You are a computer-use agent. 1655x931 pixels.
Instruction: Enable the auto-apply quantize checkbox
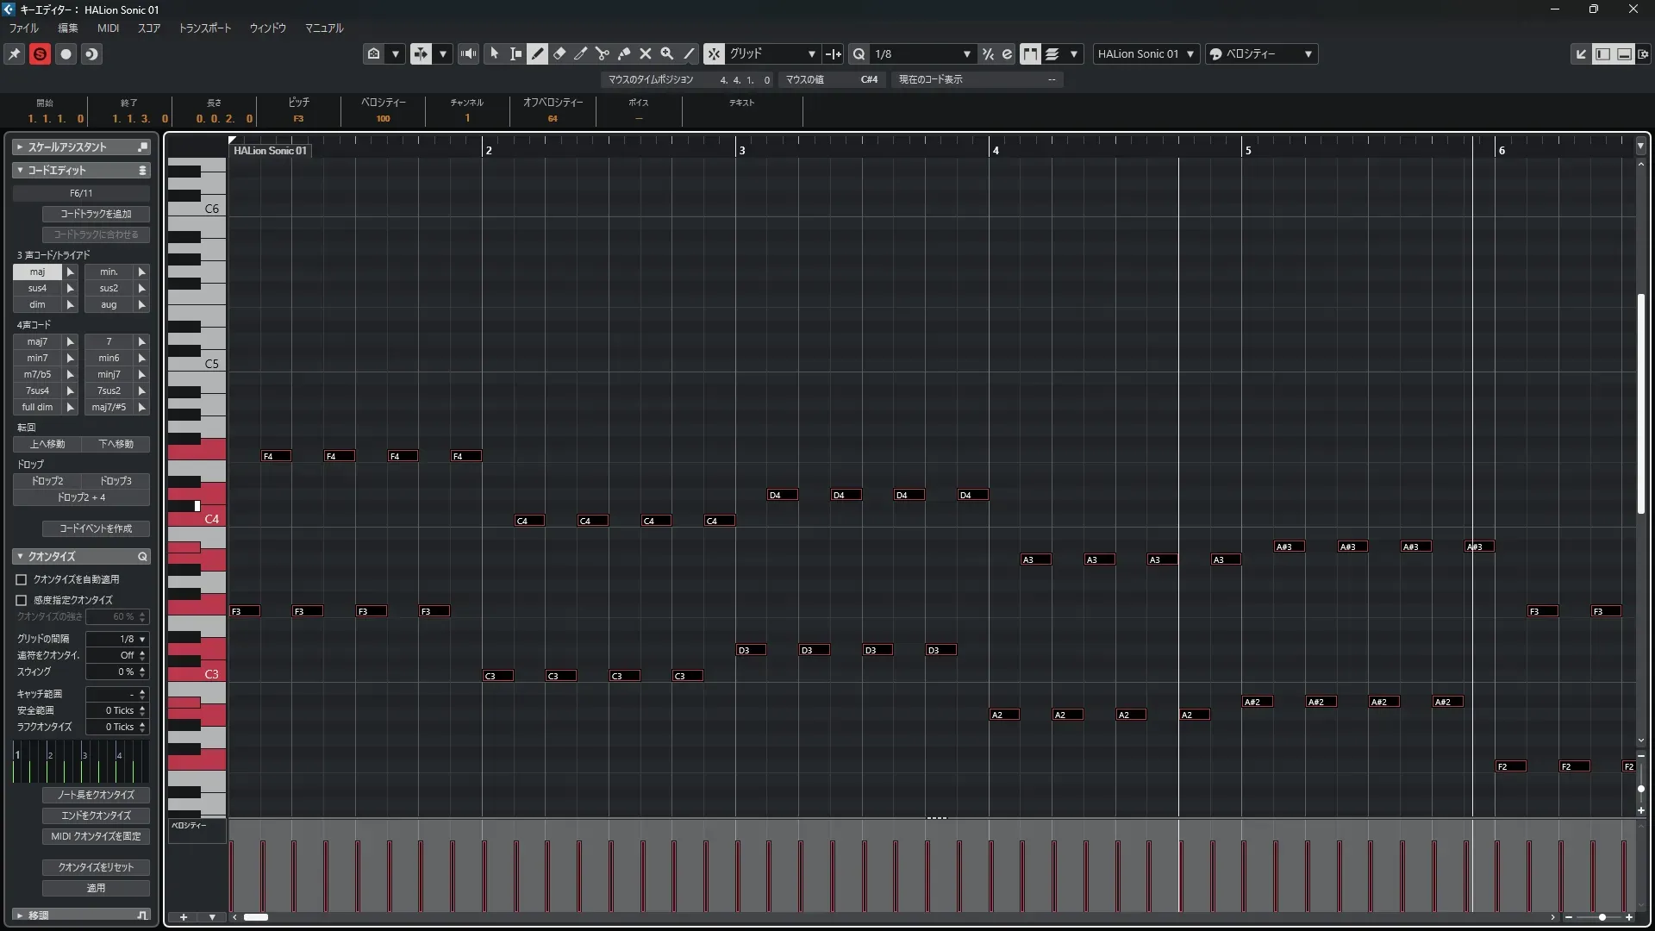point(22,579)
